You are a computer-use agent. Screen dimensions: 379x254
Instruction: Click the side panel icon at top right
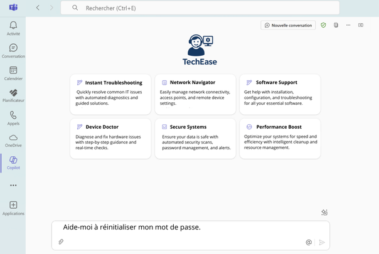pos(361,25)
